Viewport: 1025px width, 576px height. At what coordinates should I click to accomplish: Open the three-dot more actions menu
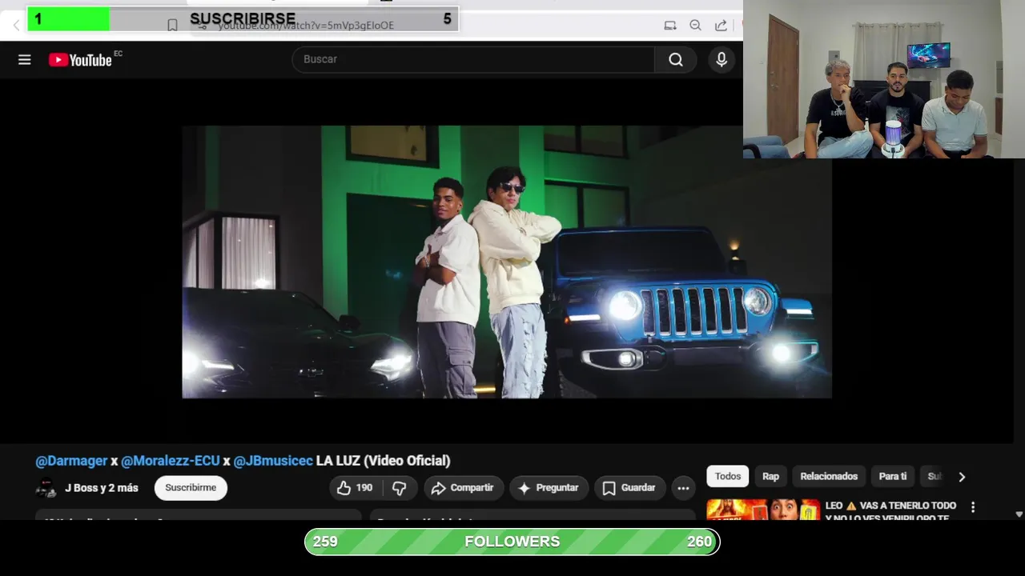(683, 488)
